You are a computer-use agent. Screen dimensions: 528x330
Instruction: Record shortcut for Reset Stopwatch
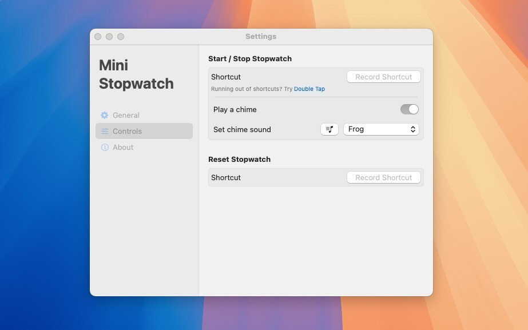pos(383,177)
